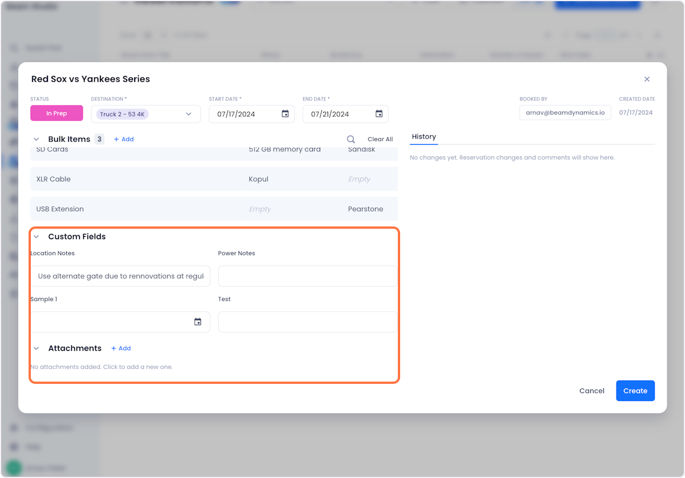685x478 pixels.
Task: Click the End Date field 07/21/2024
Action: 345,114
